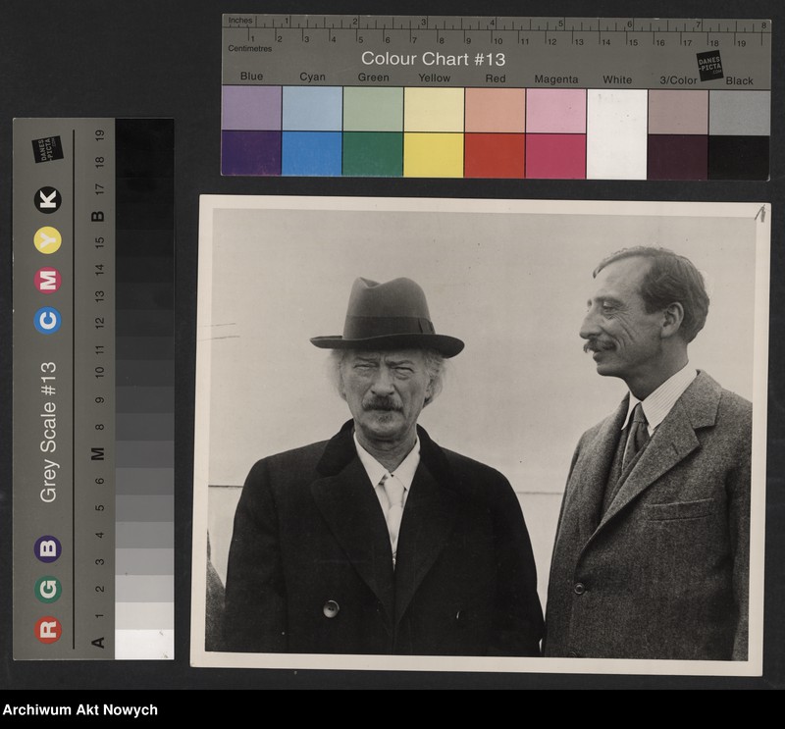Select the pale cyan swatch under Cyan
This screenshot has width=785, height=729.
click(312, 108)
